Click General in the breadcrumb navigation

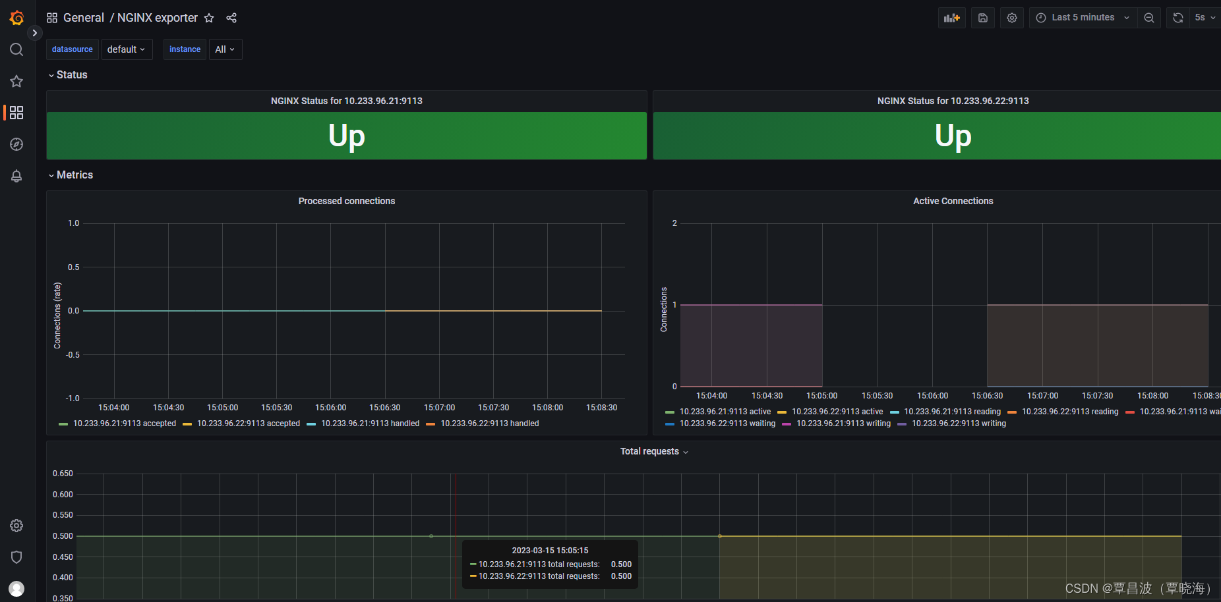[84, 18]
